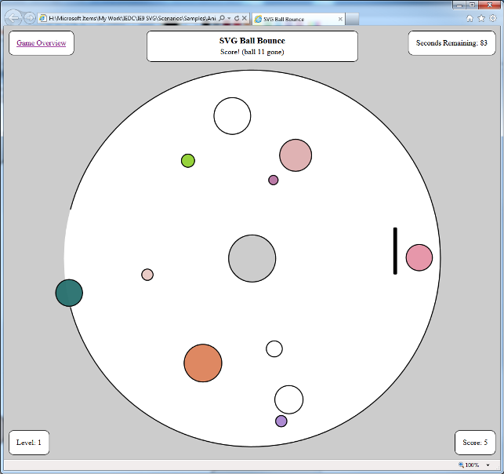Screen dimensions: 504x474
Task: Minimize the browser window
Action: pyautogui.click(x=459, y=5)
